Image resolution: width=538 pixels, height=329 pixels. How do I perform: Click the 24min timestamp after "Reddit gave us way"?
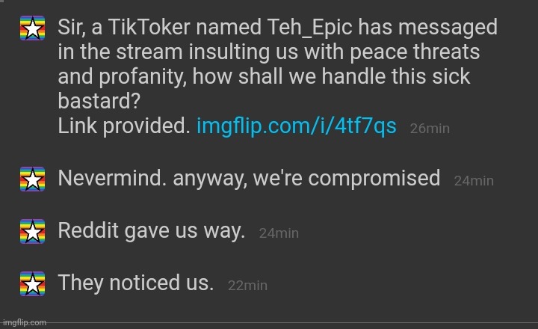point(279,233)
